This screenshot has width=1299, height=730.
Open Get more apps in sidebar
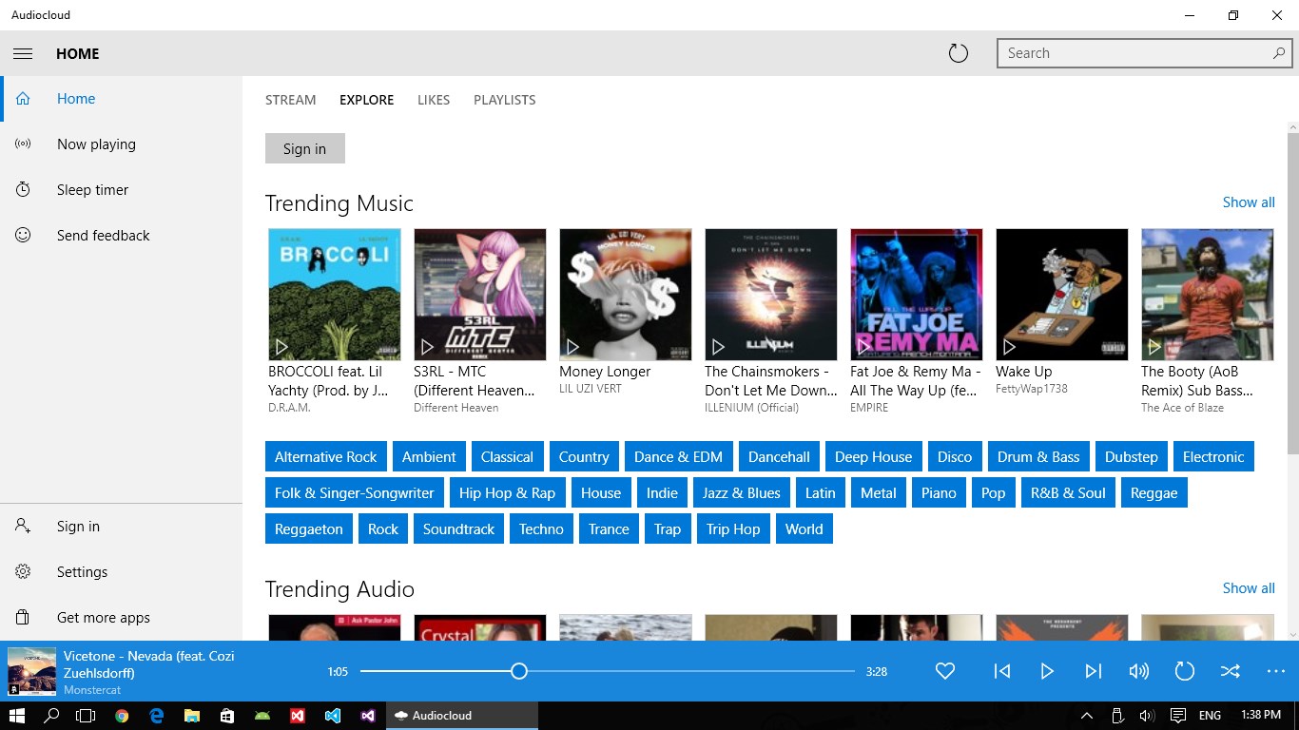[122, 618]
